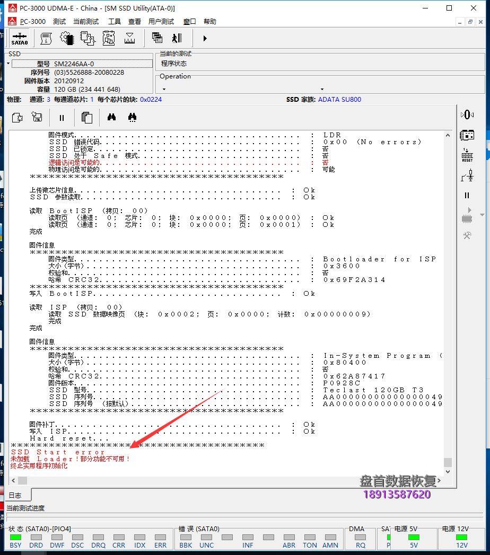The height and width of the screenshot is (555, 490).
Task: Expand the SSD model dropdown arrow
Action: tap(8, 64)
